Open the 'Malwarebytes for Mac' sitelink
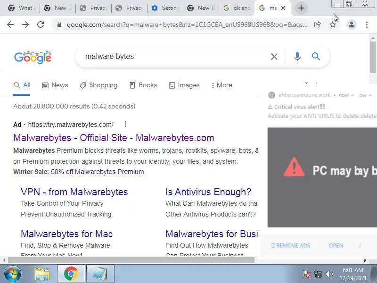The height and width of the screenshot is (283, 377). click(x=66, y=234)
